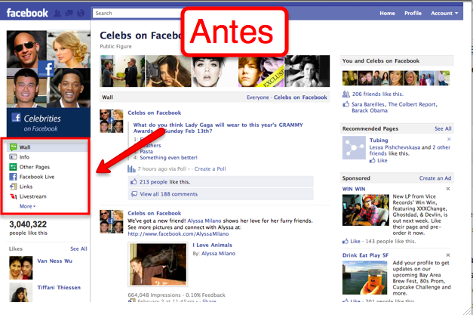Click Create an Ad link
473x315 pixels.
pos(435,178)
